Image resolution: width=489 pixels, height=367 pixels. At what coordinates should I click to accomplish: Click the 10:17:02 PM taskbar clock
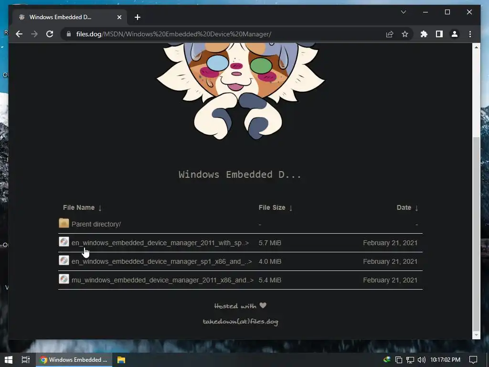pyautogui.click(x=446, y=360)
